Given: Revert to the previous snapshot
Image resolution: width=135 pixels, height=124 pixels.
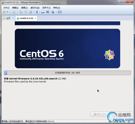Looking at the screenshot, I should point(26,12).
